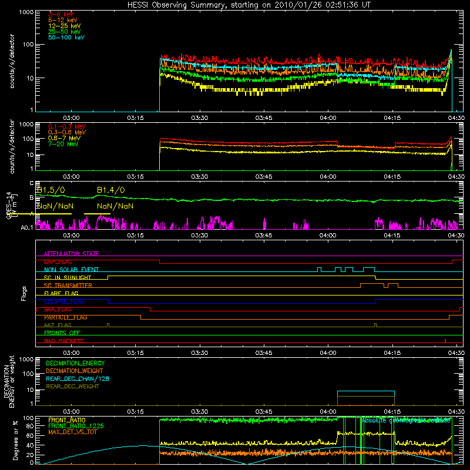Click the DECIMATION_WEIGHT legend entry
Viewport: 470px width, 470px height.
(75, 371)
